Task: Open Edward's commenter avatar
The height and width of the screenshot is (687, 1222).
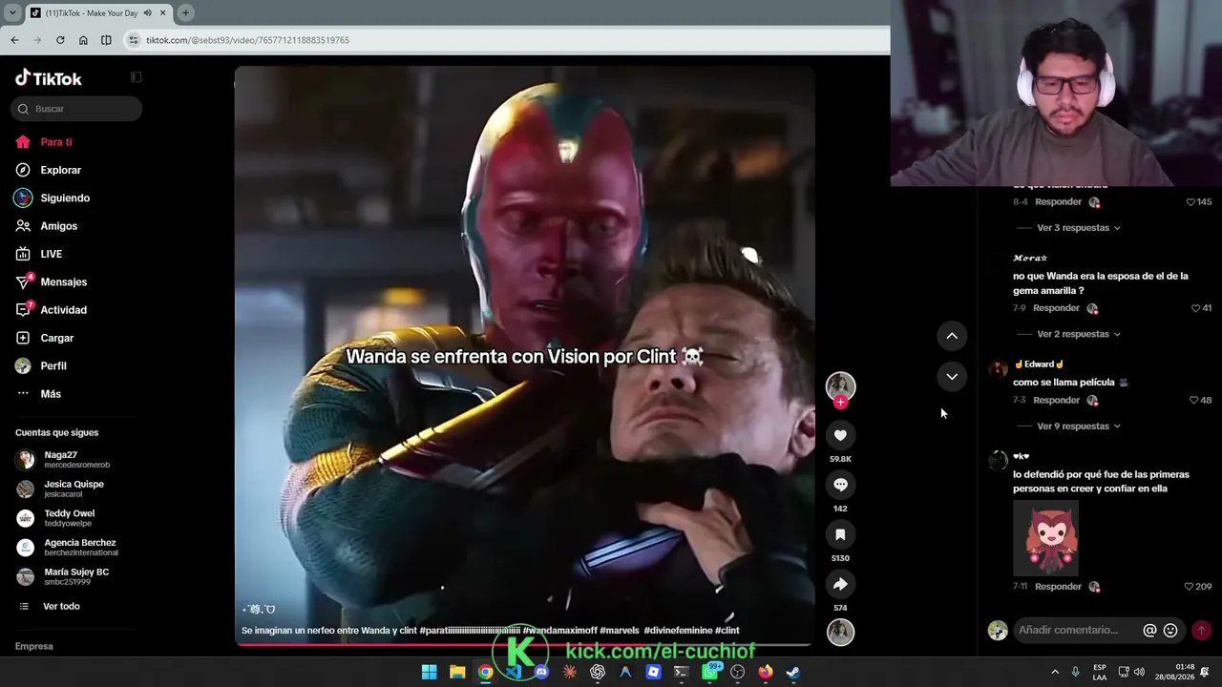Action: (998, 370)
